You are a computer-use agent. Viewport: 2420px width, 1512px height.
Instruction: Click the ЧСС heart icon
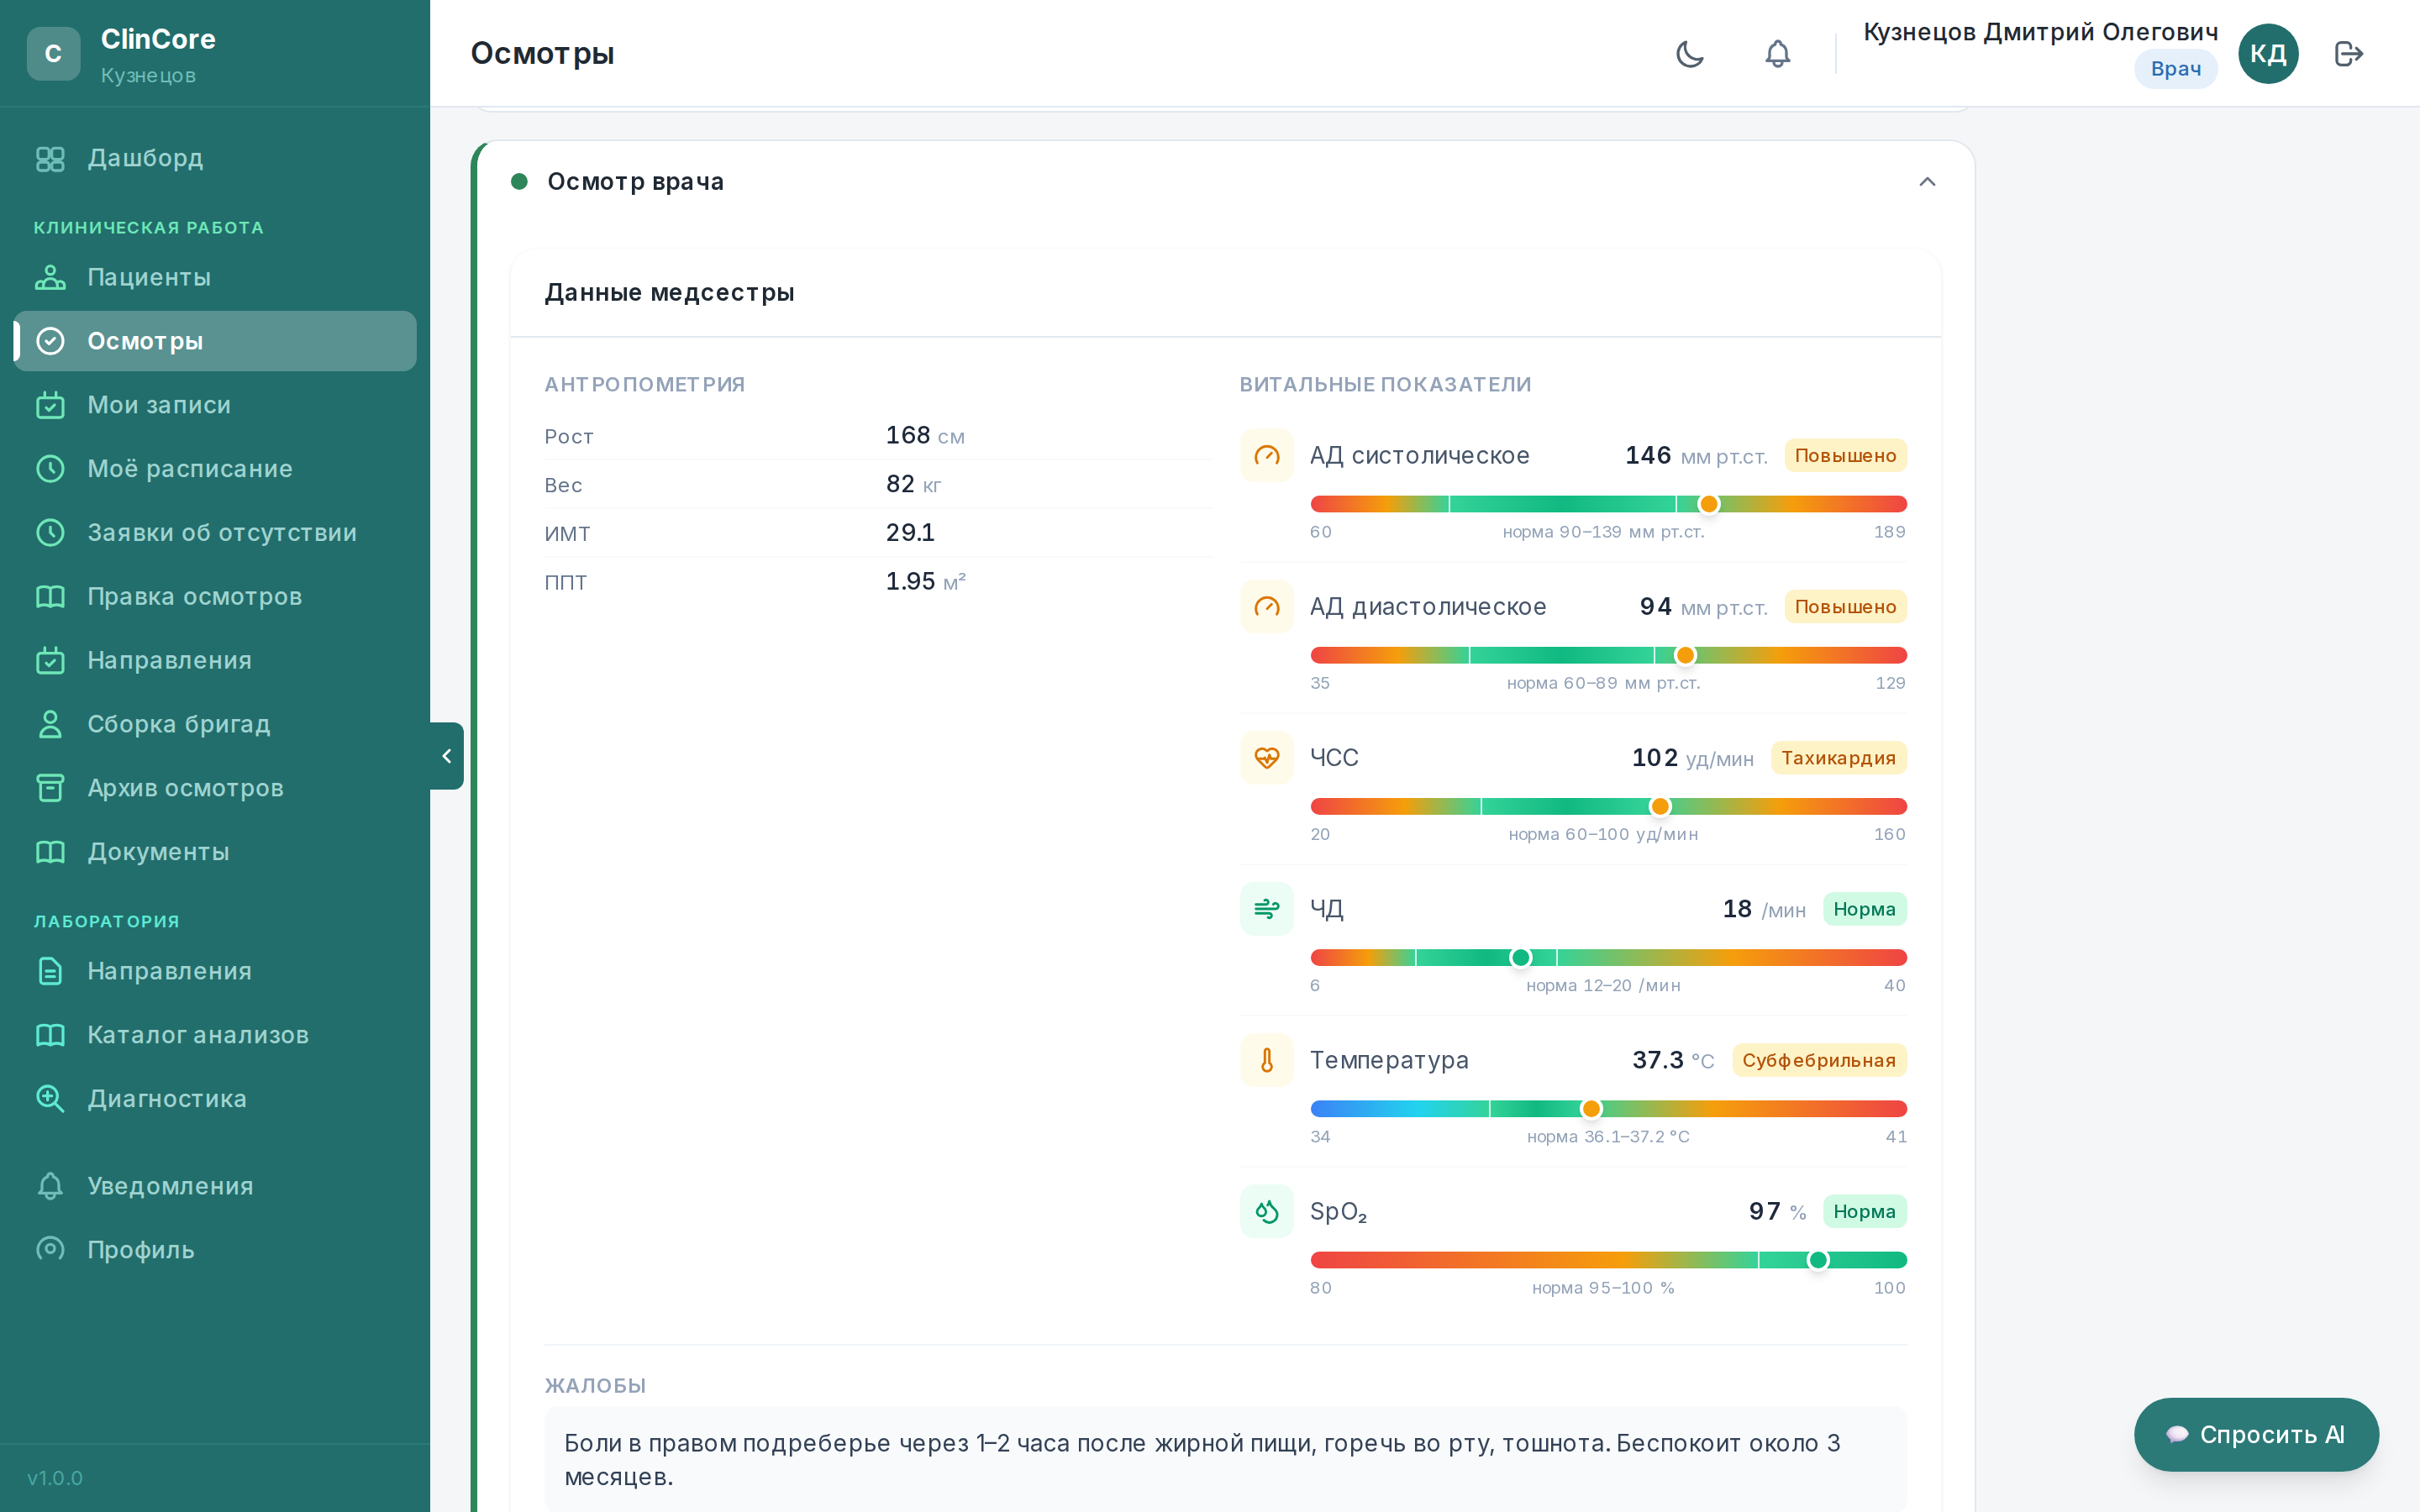(1267, 758)
